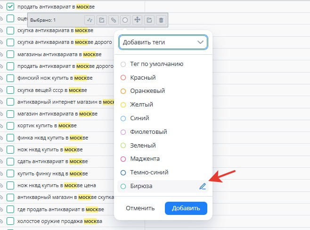Open the 'Добавить теги' dropdown

pos(163,42)
